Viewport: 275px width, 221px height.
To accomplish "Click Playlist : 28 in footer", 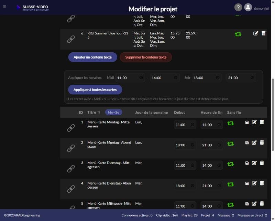I will pos(189,215).
